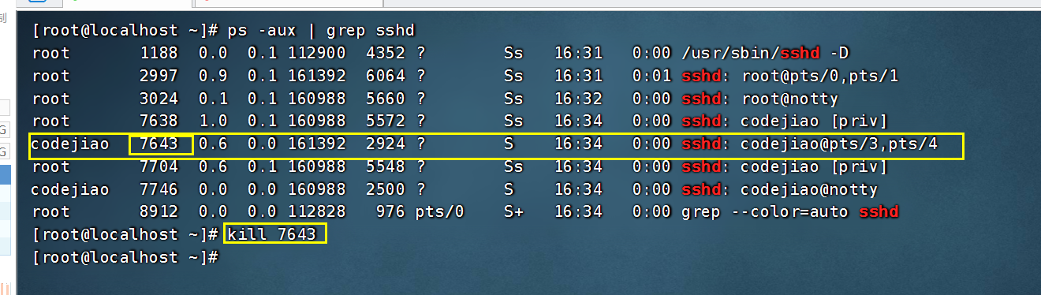Click the 'sshd: codejiao@pts/3,pts/4' entry
Screen dimensions: 1041x295
pyautogui.click(x=810, y=144)
